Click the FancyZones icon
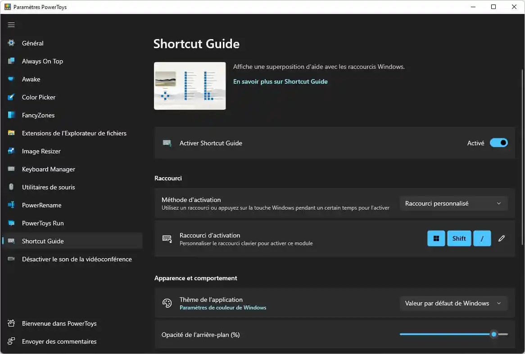The image size is (525, 354). pyautogui.click(x=11, y=115)
